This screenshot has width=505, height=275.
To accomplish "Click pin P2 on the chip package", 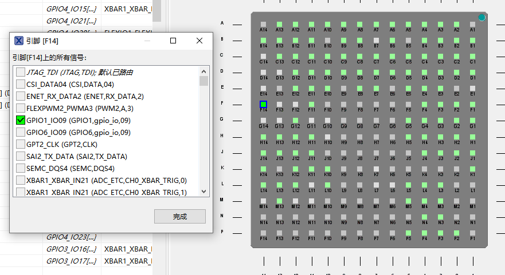I will tap(456, 233).
